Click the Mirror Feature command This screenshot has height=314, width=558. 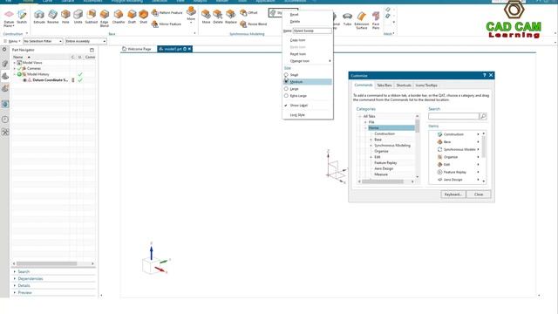(x=167, y=24)
